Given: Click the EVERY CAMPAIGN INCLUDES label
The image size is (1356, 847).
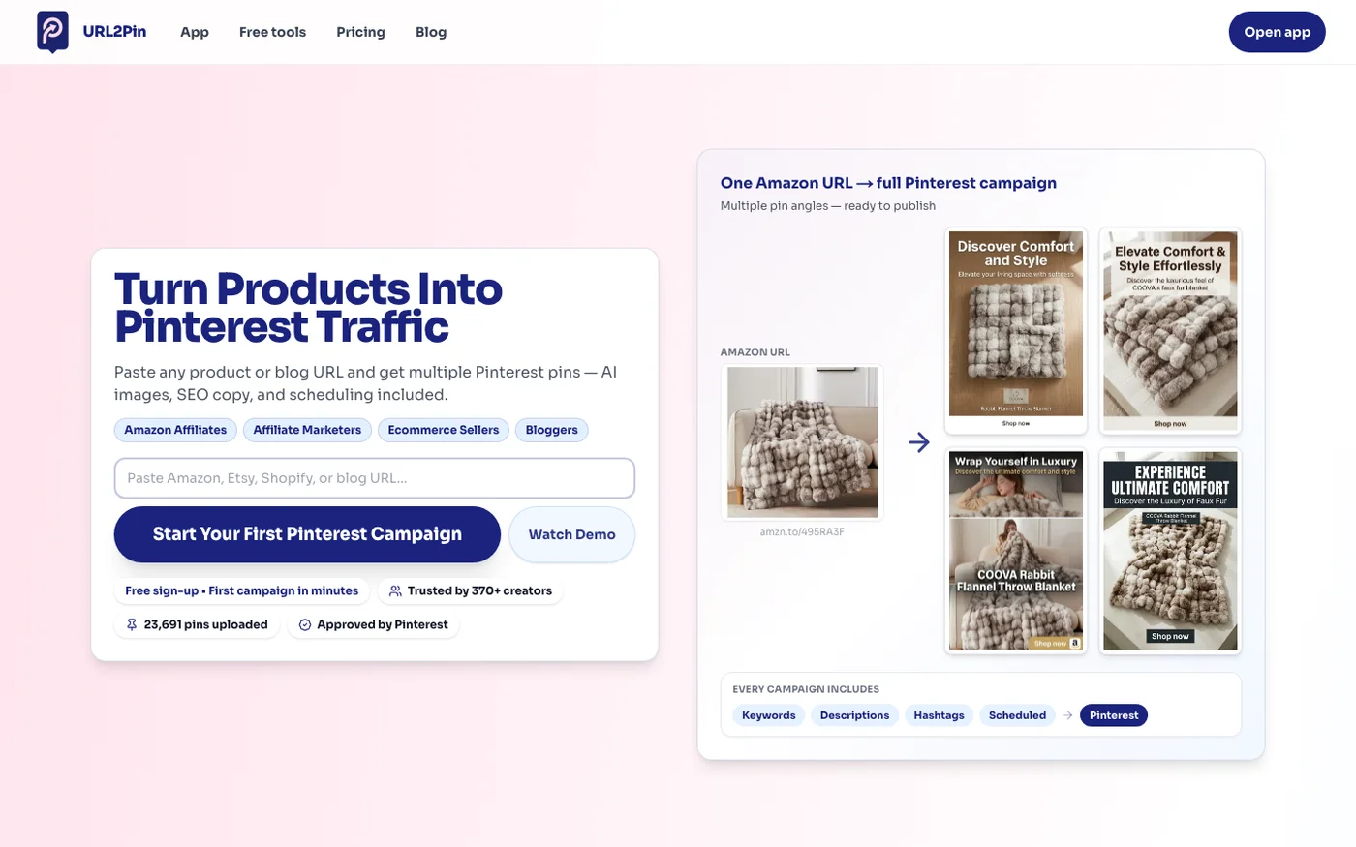Looking at the screenshot, I should 806,689.
